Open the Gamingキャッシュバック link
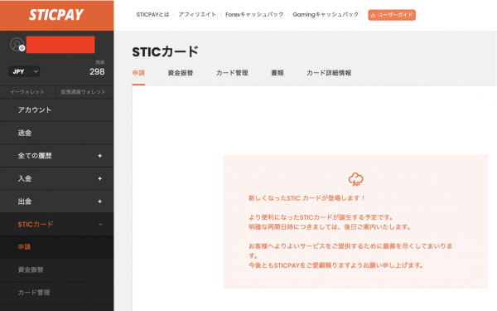Screen dimensions: 497x311 pyautogui.click(x=326, y=15)
